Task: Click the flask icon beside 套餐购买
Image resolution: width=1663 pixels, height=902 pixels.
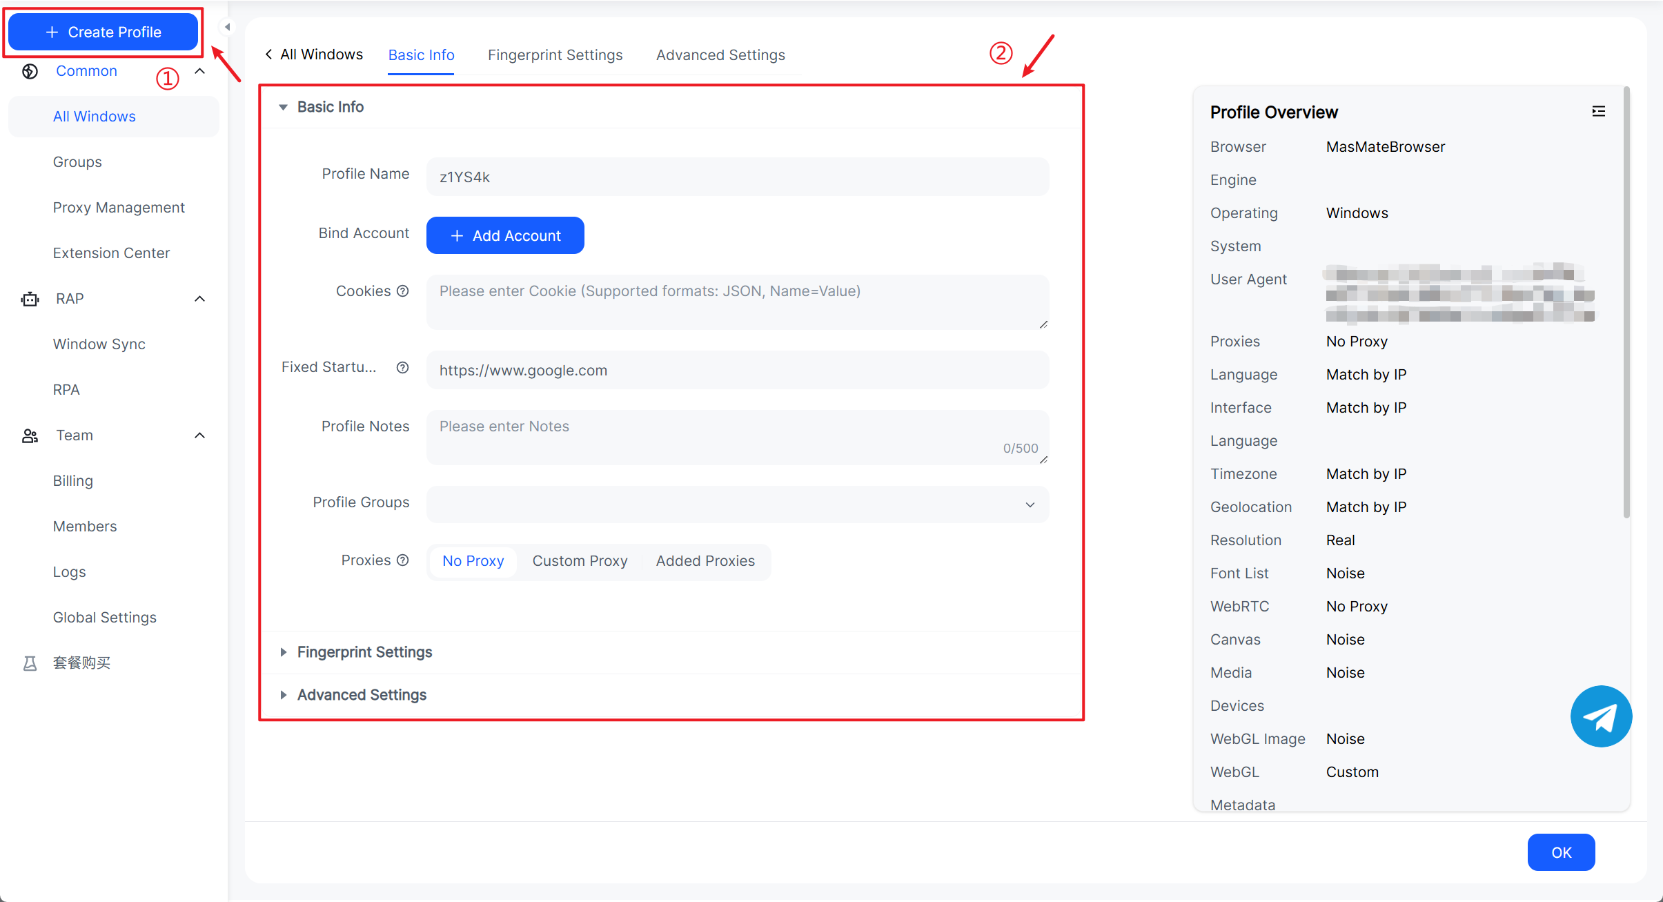Action: pos(30,663)
